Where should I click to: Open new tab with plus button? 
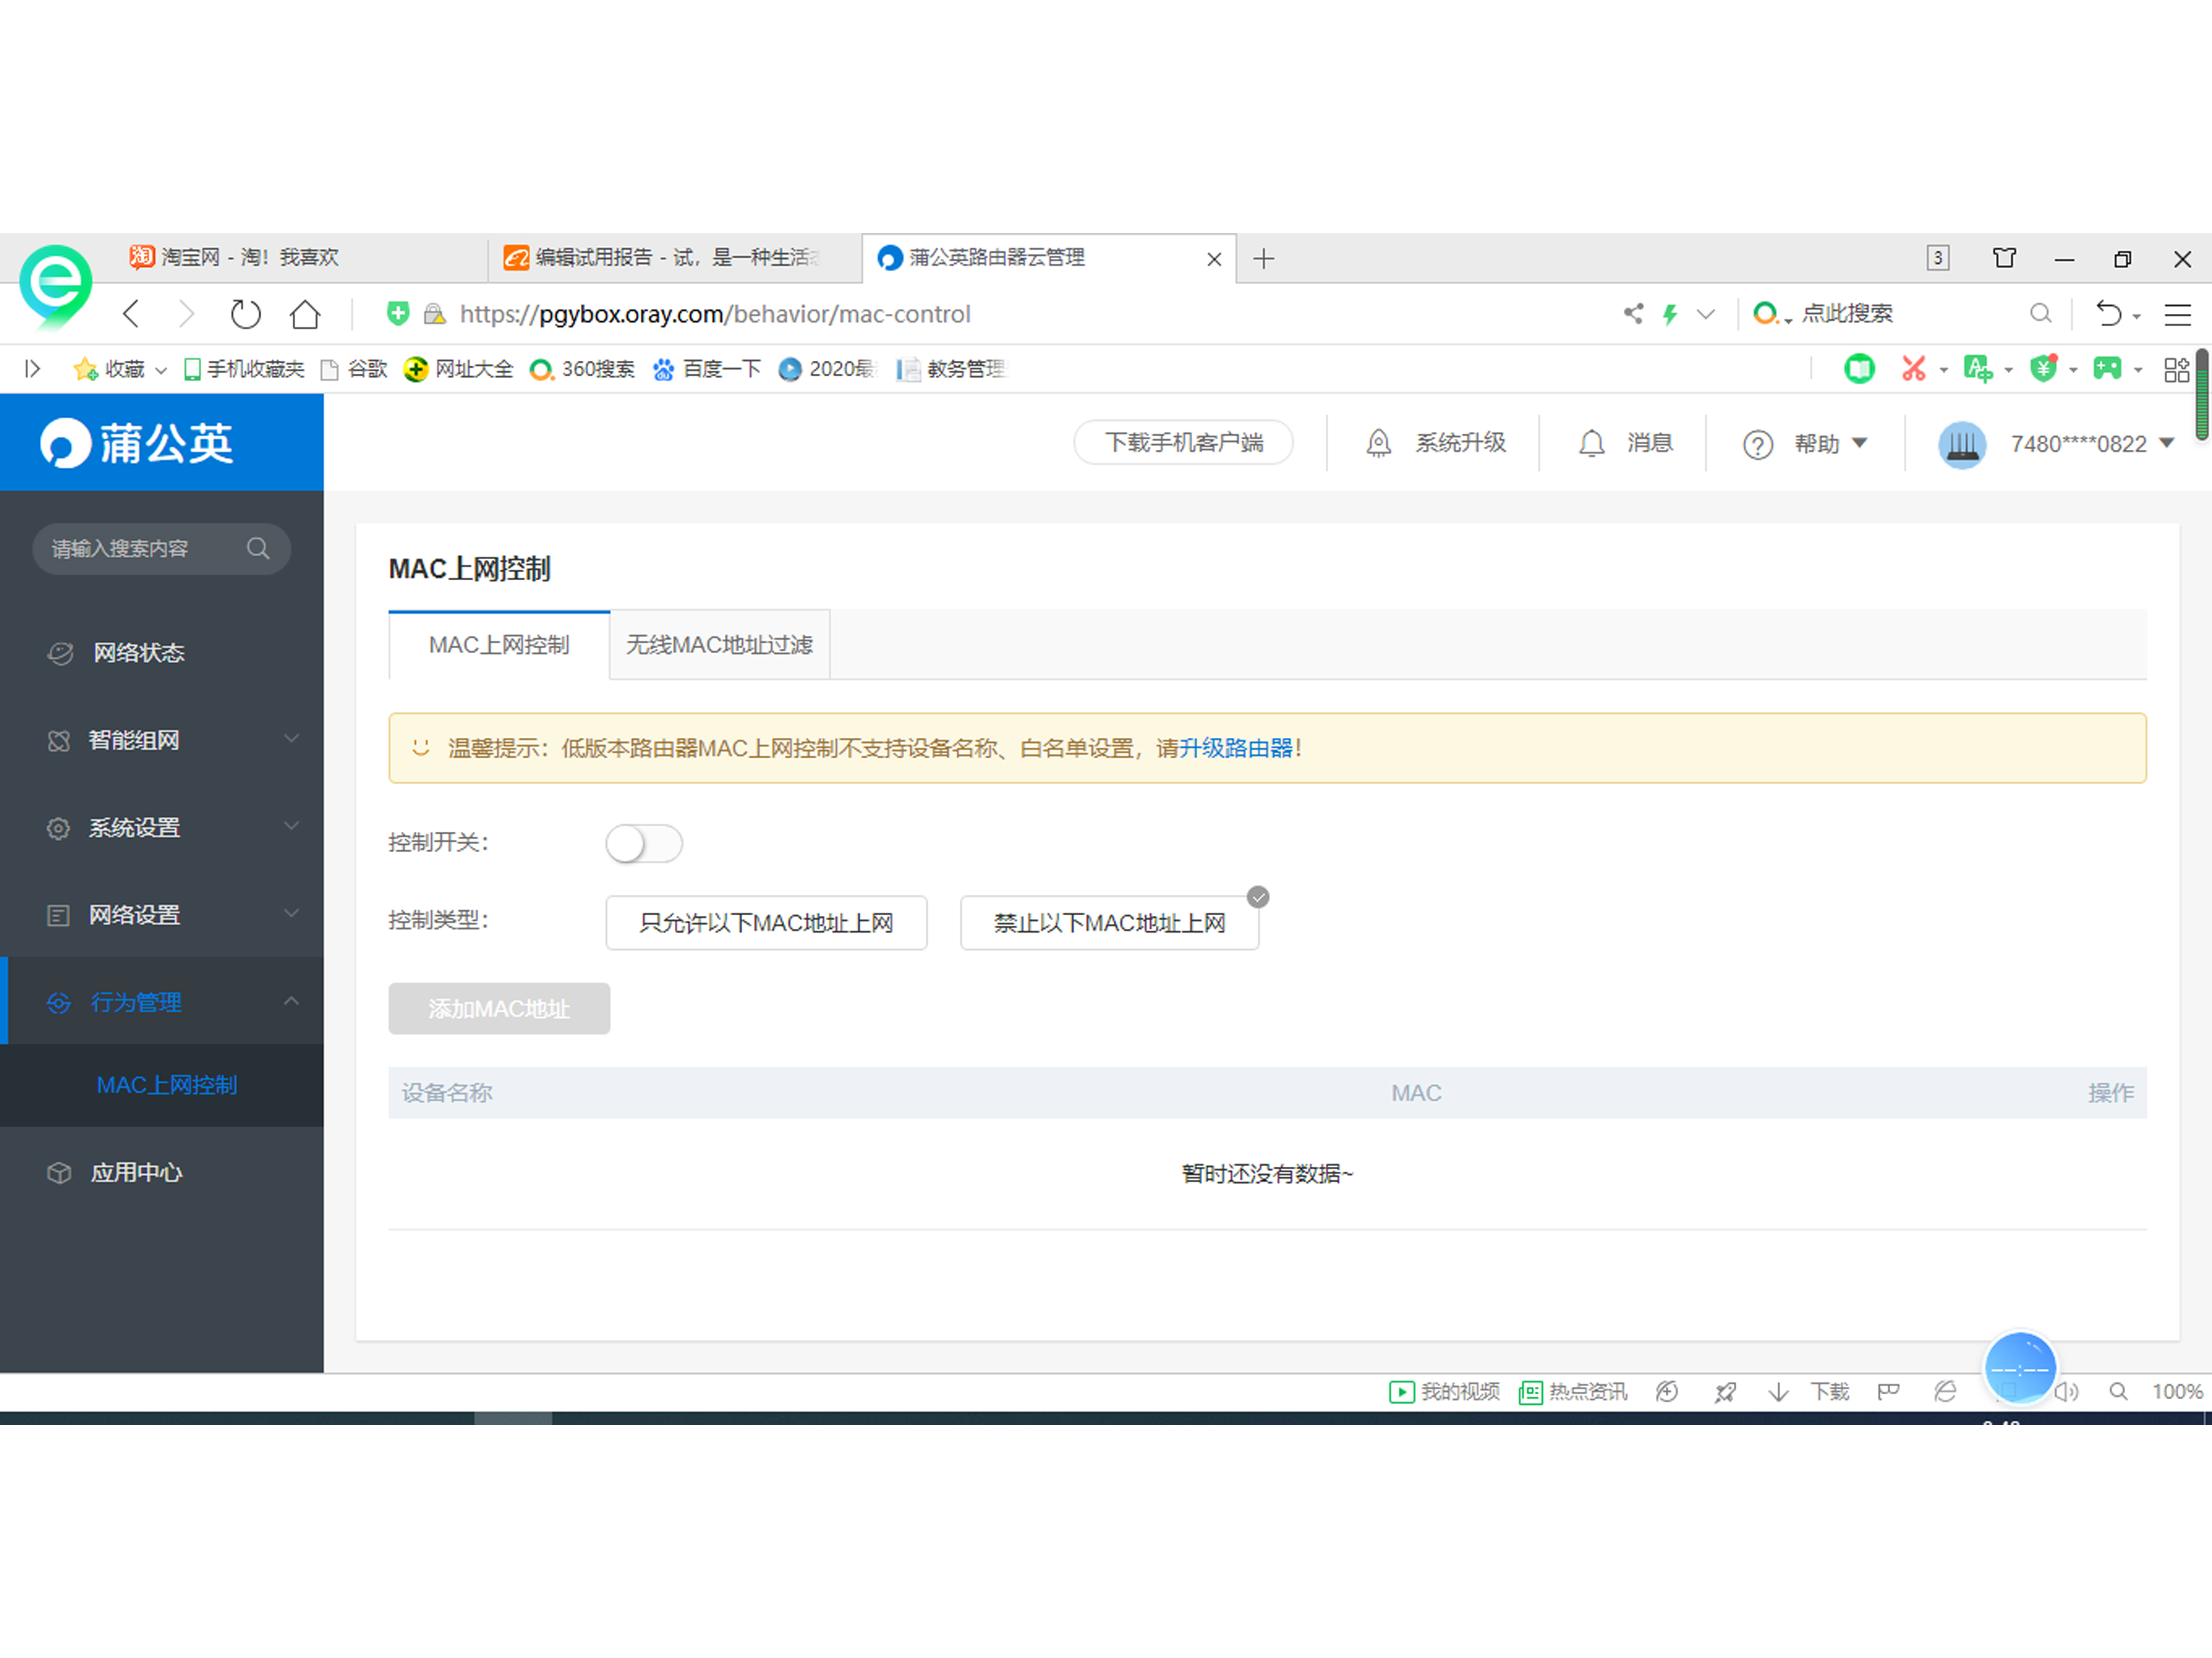click(x=1264, y=259)
